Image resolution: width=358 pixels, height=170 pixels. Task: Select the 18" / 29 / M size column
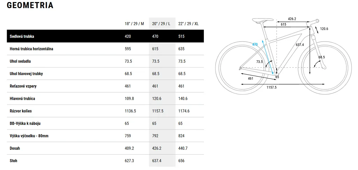pyautogui.click(x=134, y=24)
